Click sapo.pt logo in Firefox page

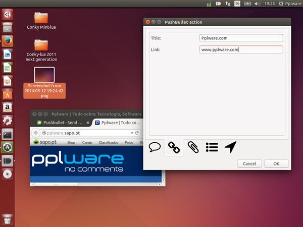pyautogui.click(x=45, y=142)
